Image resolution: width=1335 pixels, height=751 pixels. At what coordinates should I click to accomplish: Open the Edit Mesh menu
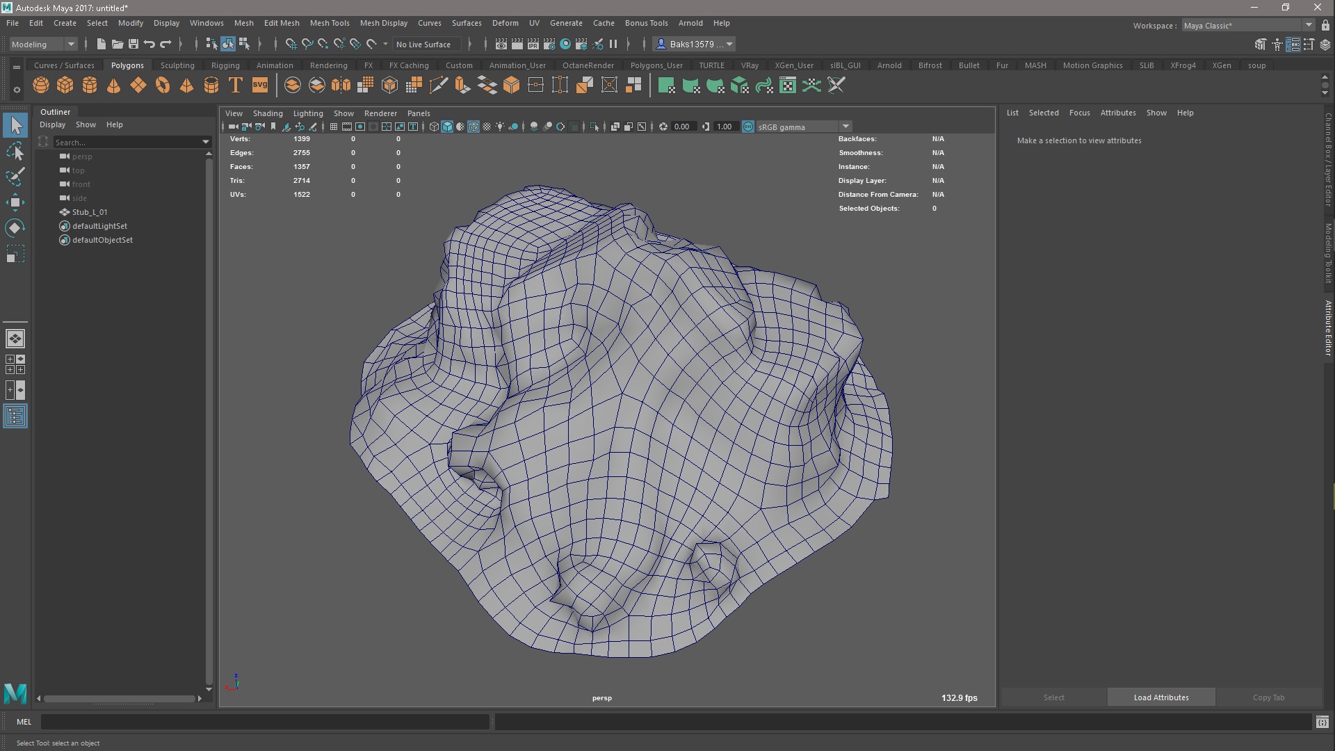click(282, 23)
